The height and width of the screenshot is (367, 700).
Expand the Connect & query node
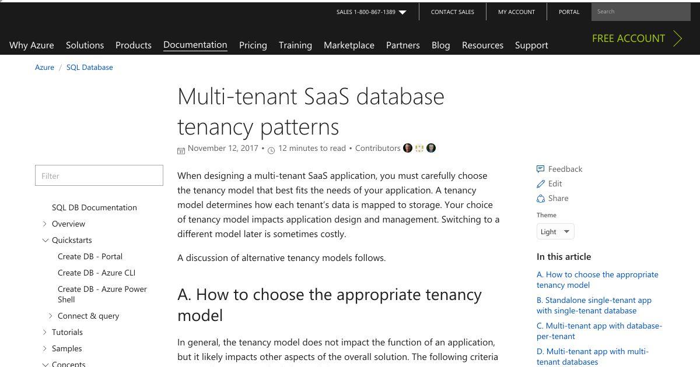pos(51,316)
